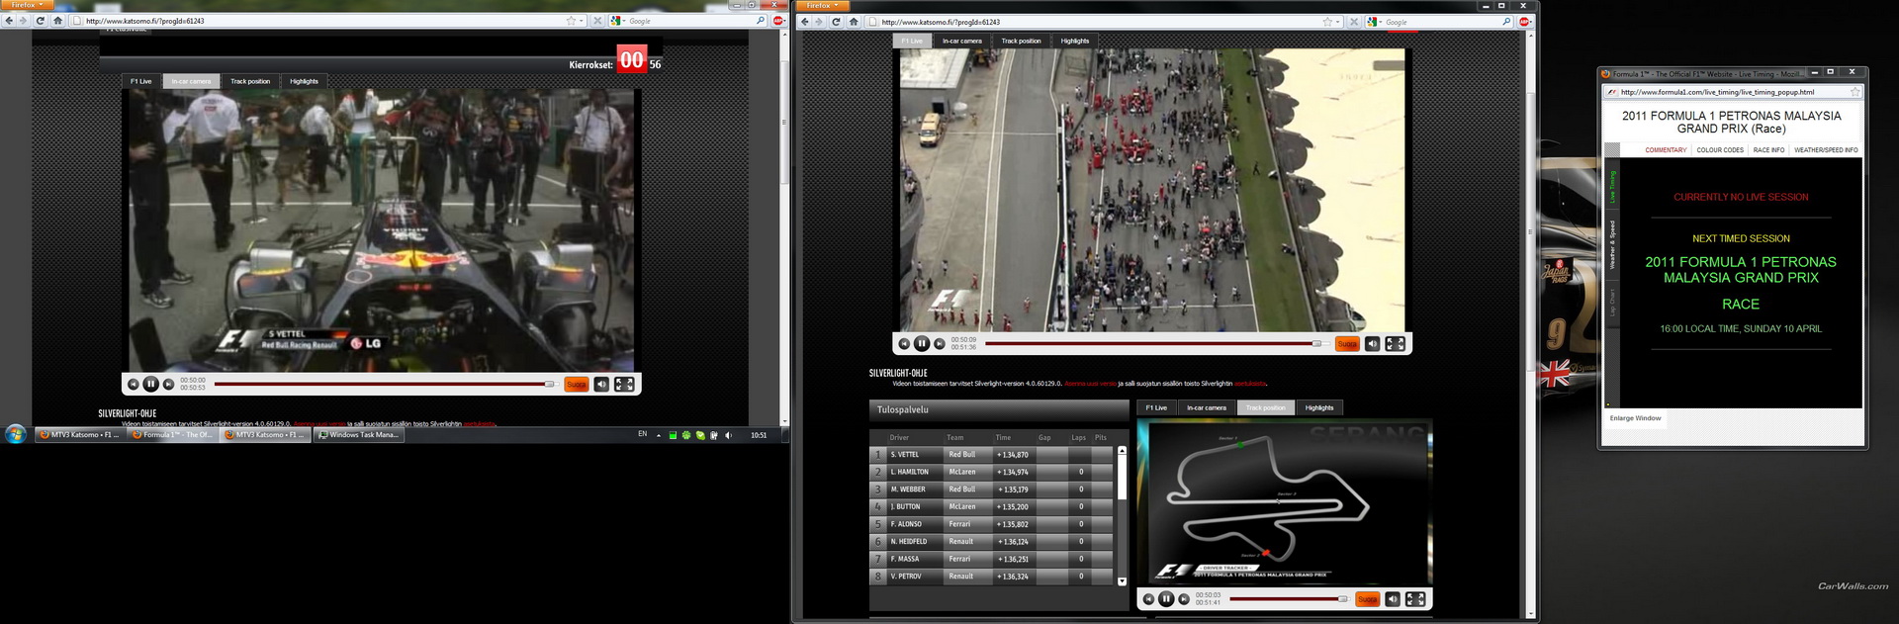Pause the track position map player
Screen dimensions: 1899x624
pyautogui.click(x=1166, y=598)
